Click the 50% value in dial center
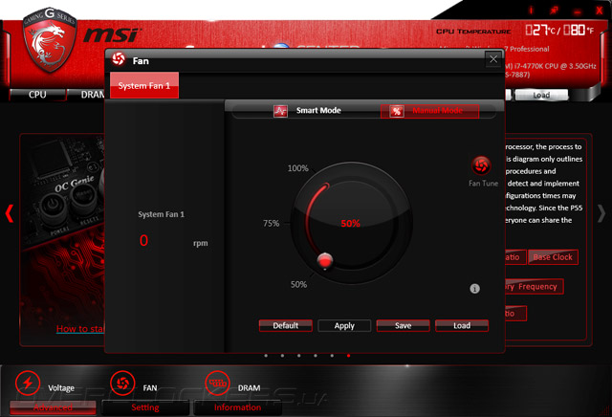The height and width of the screenshot is (417, 612). (350, 224)
